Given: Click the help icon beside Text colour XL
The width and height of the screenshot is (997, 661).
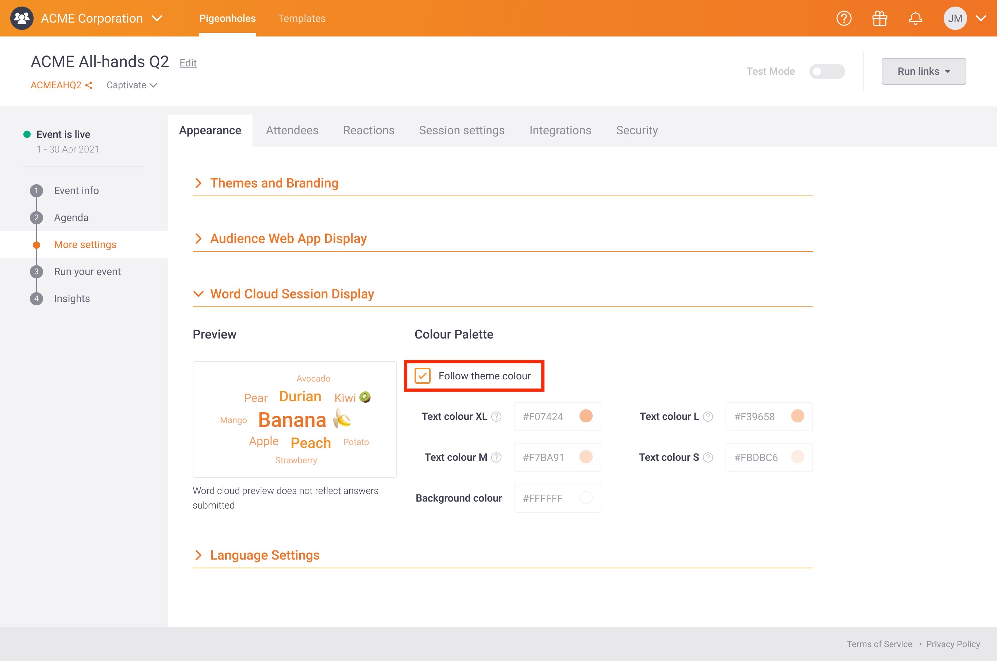Looking at the screenshot, I should [x=496, y=417].
